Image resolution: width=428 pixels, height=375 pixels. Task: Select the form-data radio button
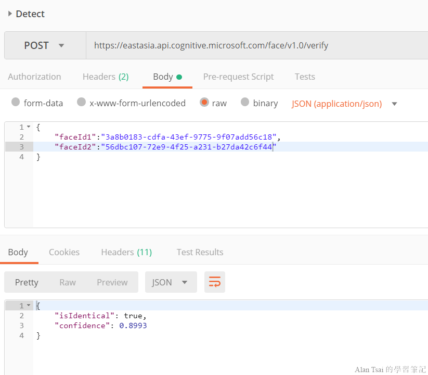pos(16,102)
